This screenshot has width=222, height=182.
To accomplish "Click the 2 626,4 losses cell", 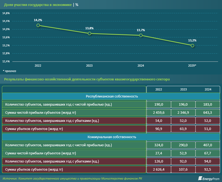I will click(x=159, y=170).
